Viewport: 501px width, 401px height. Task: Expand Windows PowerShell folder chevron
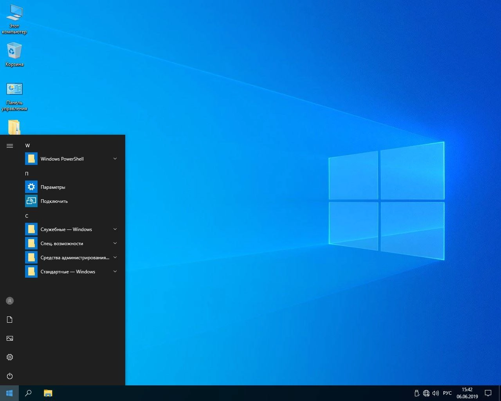(x=115, y=159)
